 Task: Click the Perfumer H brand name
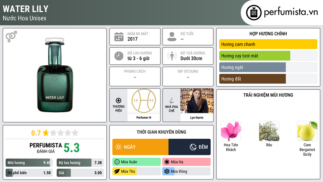(144, 118)
